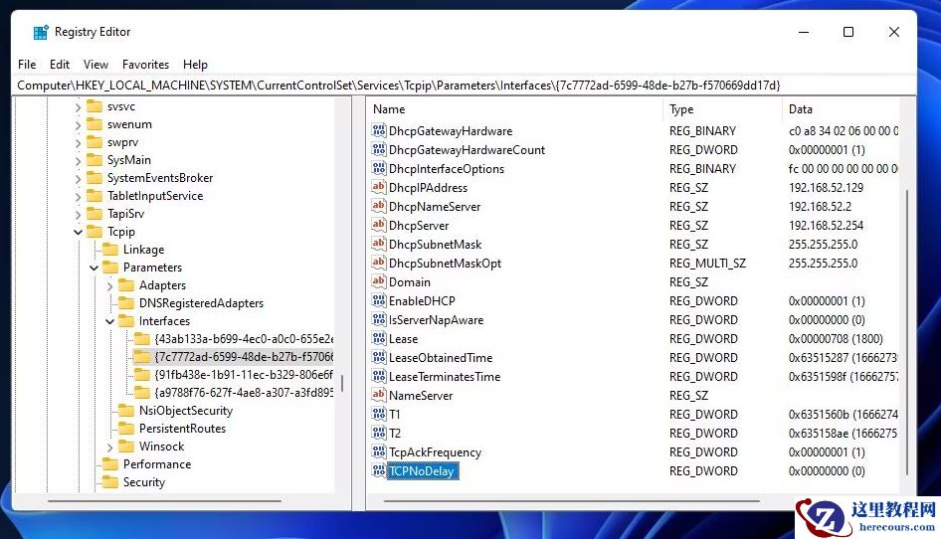Select the Performance key

click(157, 464)
